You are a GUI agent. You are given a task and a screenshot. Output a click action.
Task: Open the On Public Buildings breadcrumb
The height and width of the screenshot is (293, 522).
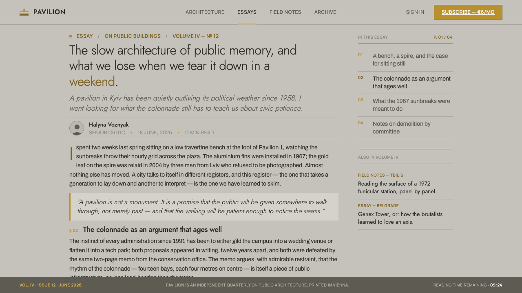point(133,36)
